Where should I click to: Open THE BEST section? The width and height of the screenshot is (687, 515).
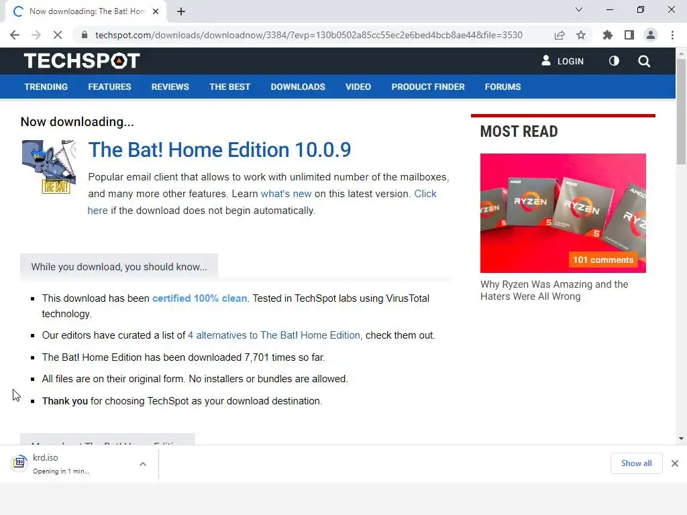click(x=229, y=87)
